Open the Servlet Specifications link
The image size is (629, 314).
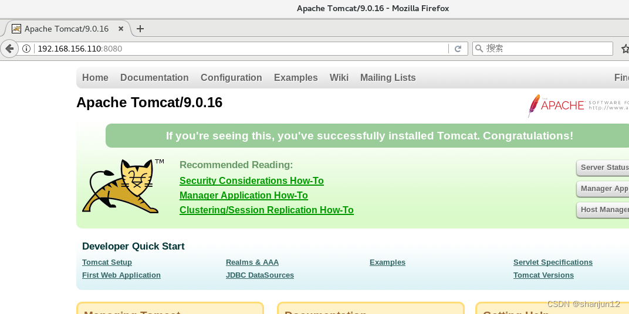pos(553,262)
